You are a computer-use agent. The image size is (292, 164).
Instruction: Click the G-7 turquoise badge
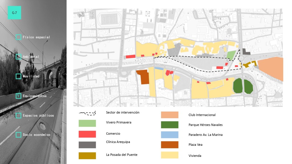pyautogui.click(x=14, y=13)
